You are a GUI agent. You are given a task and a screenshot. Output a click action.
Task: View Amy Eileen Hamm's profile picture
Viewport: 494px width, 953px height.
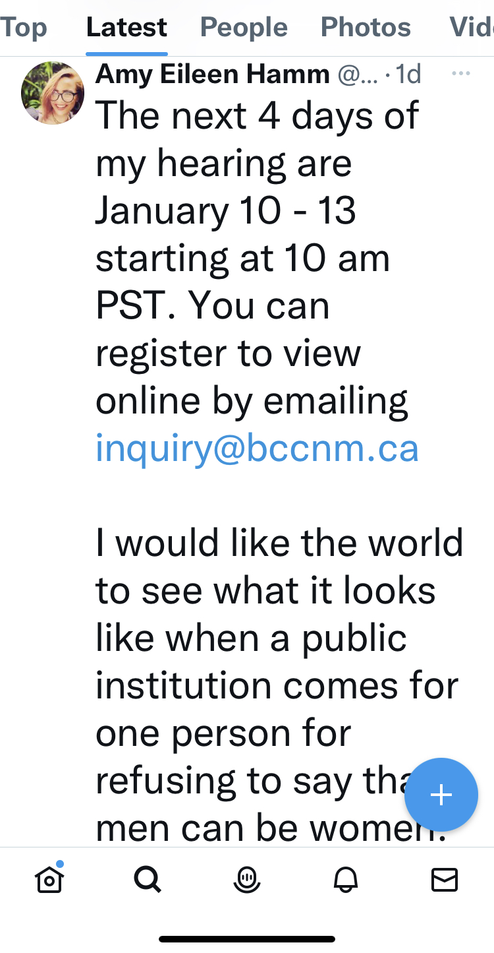[53, 93]
